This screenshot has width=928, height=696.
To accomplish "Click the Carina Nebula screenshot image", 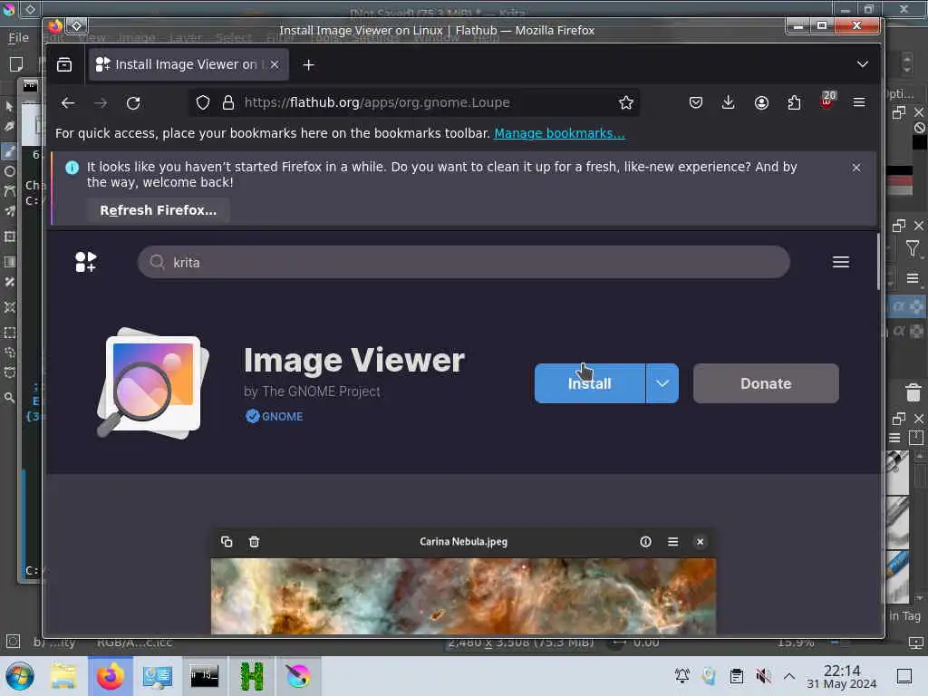I will [463, 596].
